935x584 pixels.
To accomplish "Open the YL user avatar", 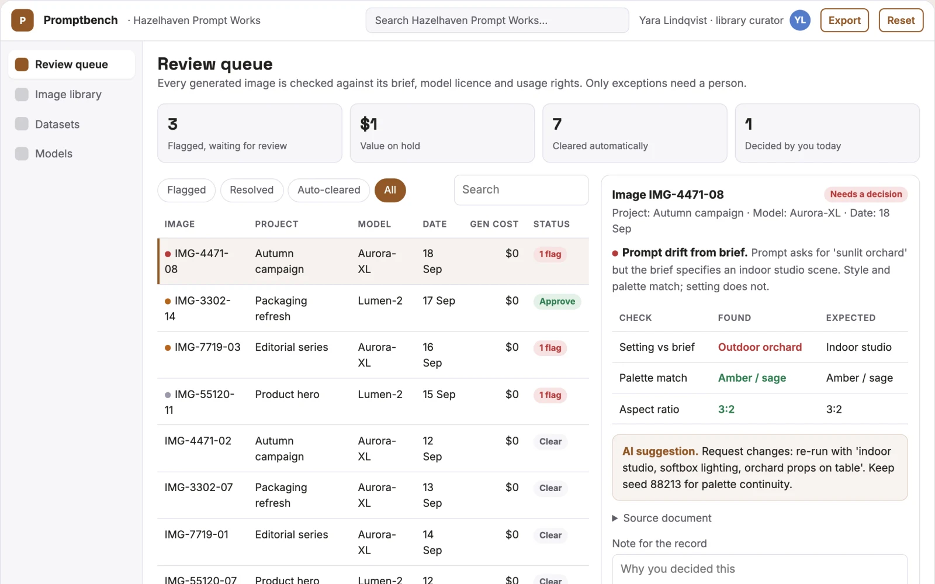I will coord(800,20).
